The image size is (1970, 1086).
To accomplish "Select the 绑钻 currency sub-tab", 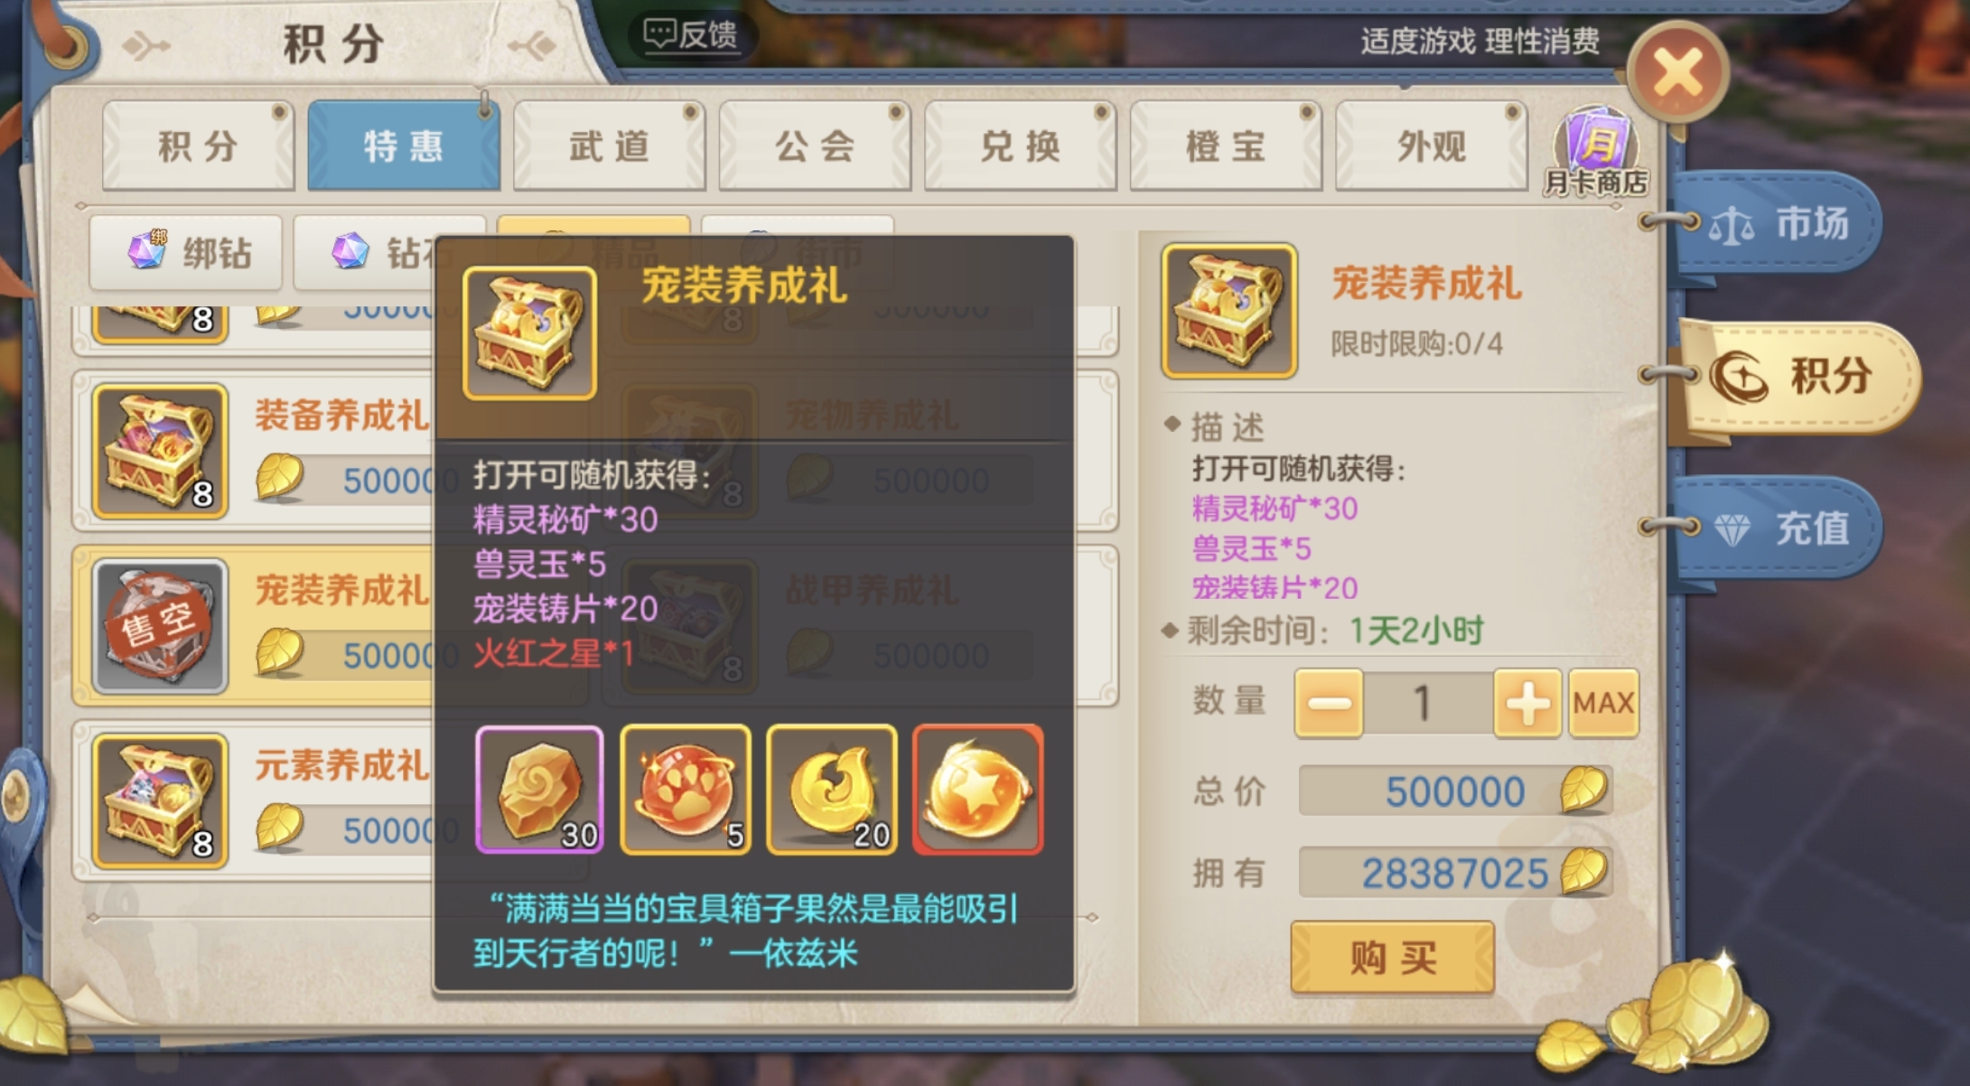I will coord(186,252).
